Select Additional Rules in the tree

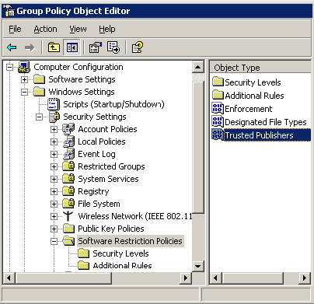pos(122,266)
